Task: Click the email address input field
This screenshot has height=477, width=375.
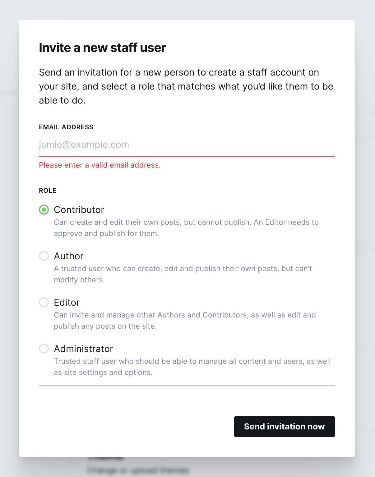Action: pyautogui.click(x=187, y=145)
